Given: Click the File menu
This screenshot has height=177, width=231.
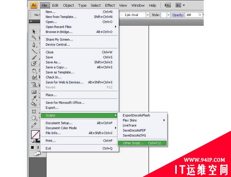Looking at the screenshot, I should pyautogui.click(x=44, y=5).
